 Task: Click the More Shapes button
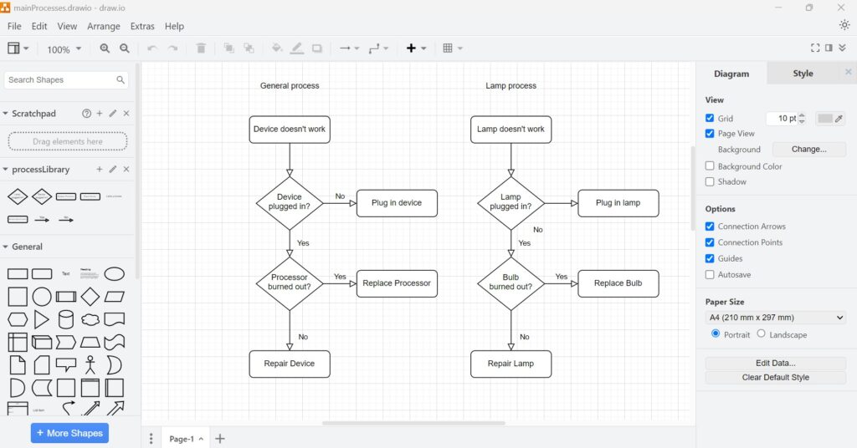(69, 433)
